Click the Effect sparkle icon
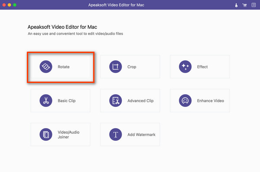 tap(185, 66)
